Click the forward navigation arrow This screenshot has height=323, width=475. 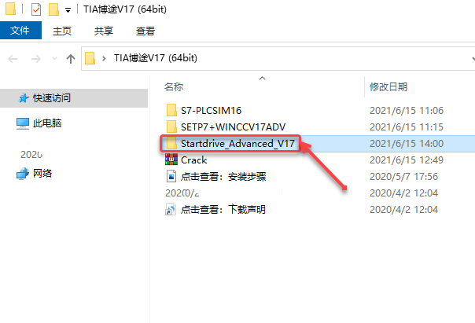(x=35, y=59)
